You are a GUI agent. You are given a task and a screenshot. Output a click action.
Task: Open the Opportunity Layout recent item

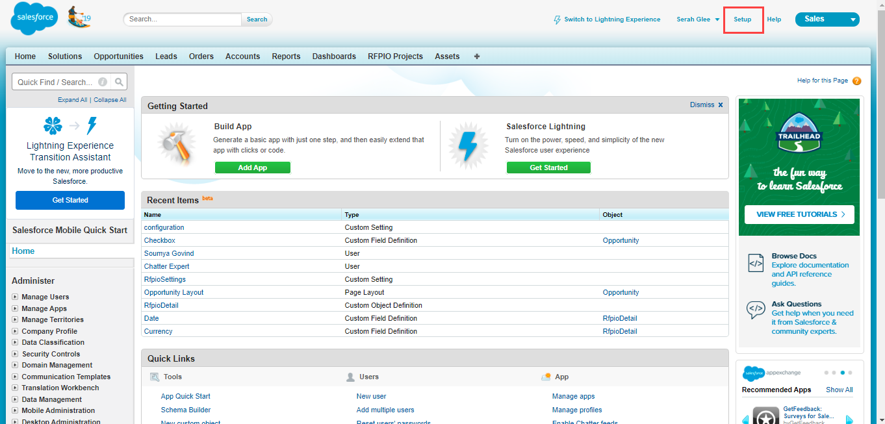(x=173, y=292)
